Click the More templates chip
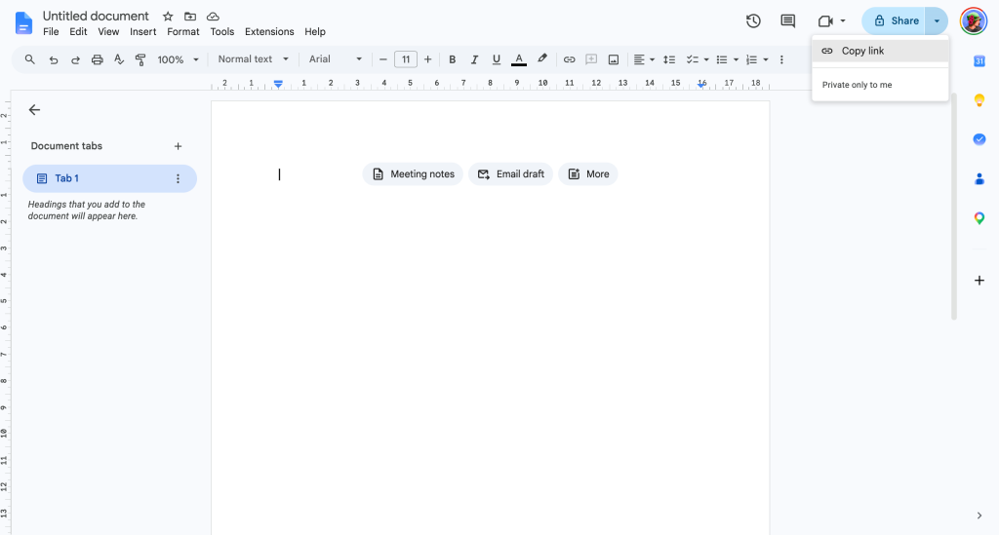 pos(588,174)
